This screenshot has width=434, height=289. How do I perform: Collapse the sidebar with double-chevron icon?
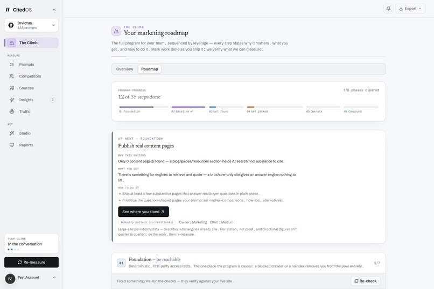coord(54,10)
